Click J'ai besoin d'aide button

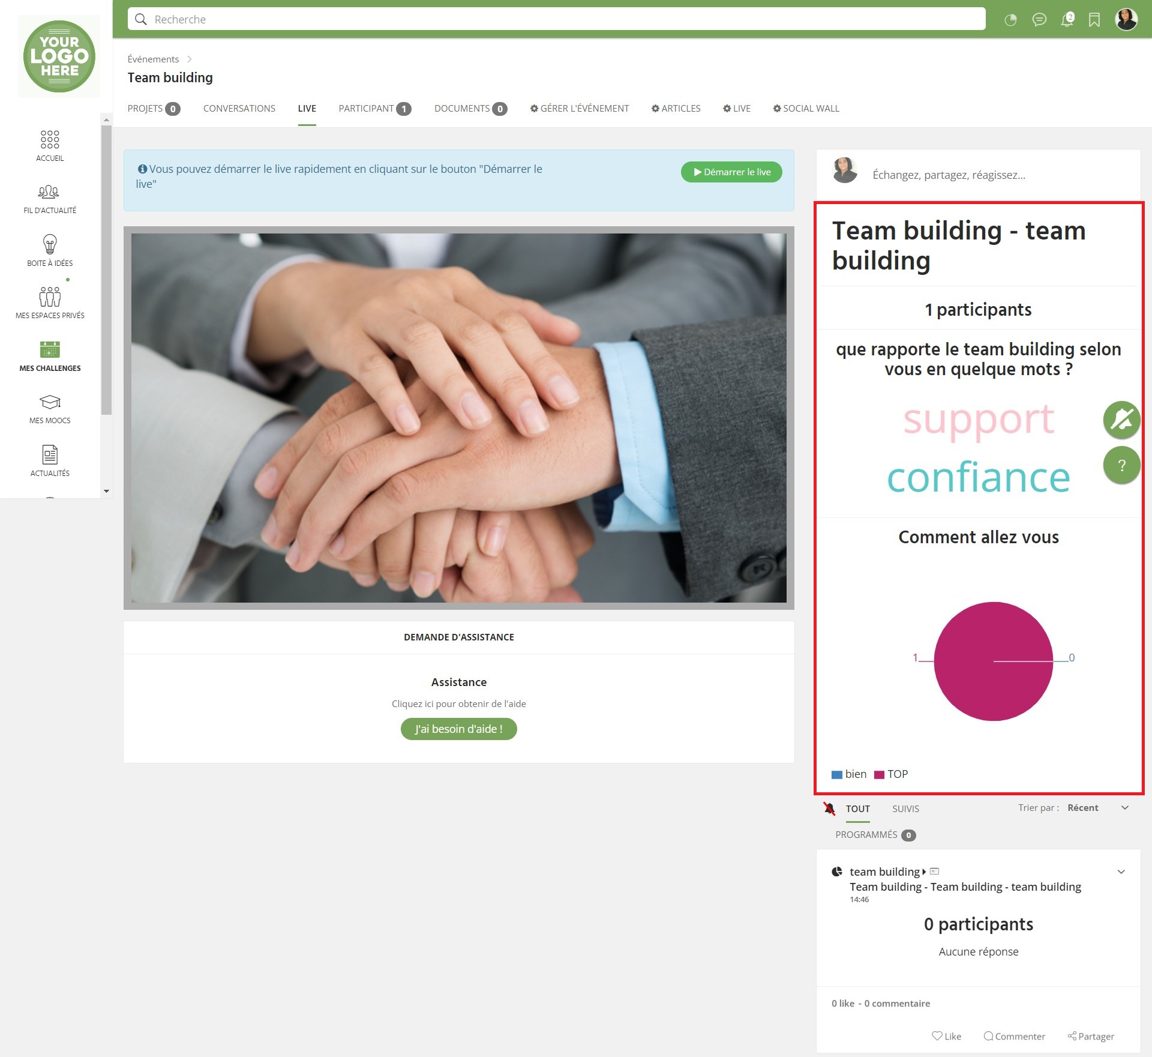click(458, 729)
